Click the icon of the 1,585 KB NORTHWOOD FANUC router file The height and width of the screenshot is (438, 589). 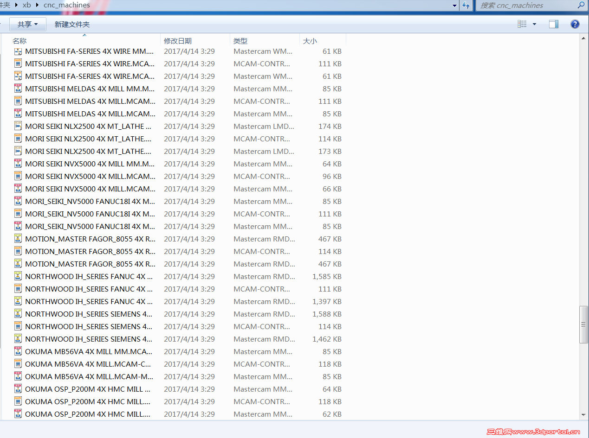[18, 276]
